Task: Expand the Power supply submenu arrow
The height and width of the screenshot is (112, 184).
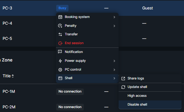Action: 114,61
